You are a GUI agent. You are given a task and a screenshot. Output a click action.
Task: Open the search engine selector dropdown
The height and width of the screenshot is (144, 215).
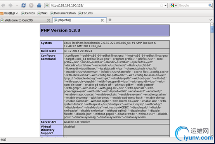click(174, 5)
